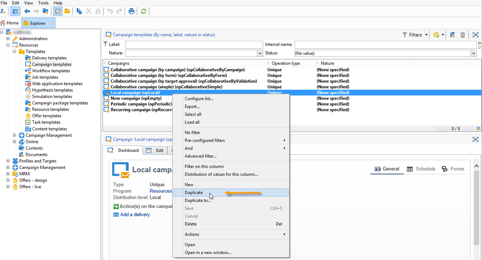Click into the Label filter field

coord(194,44)
